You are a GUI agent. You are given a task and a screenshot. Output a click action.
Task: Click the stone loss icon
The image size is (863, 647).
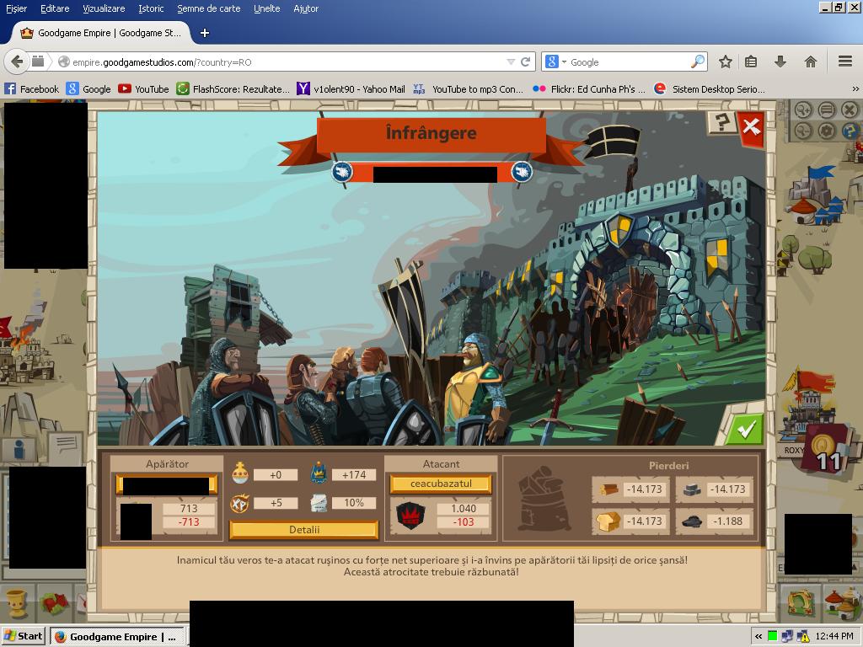click(x=692, y=489)
